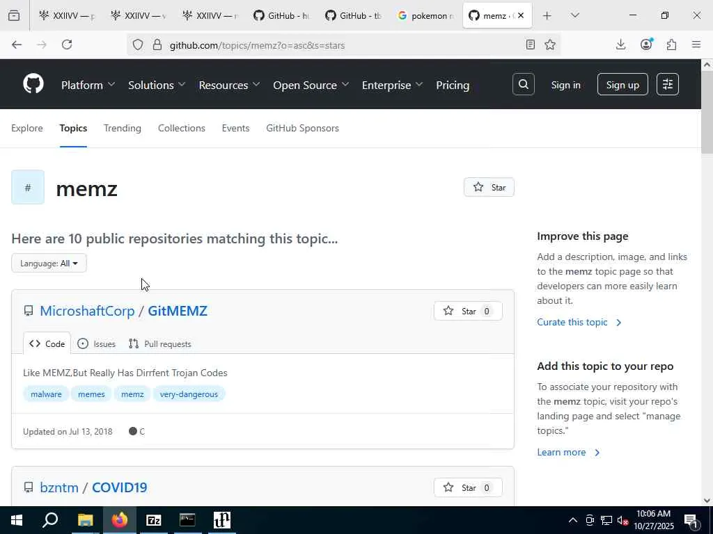Go to the Explore tab
Image resolution: width=713 pixels, height=534 pixels.
(27, 128)
